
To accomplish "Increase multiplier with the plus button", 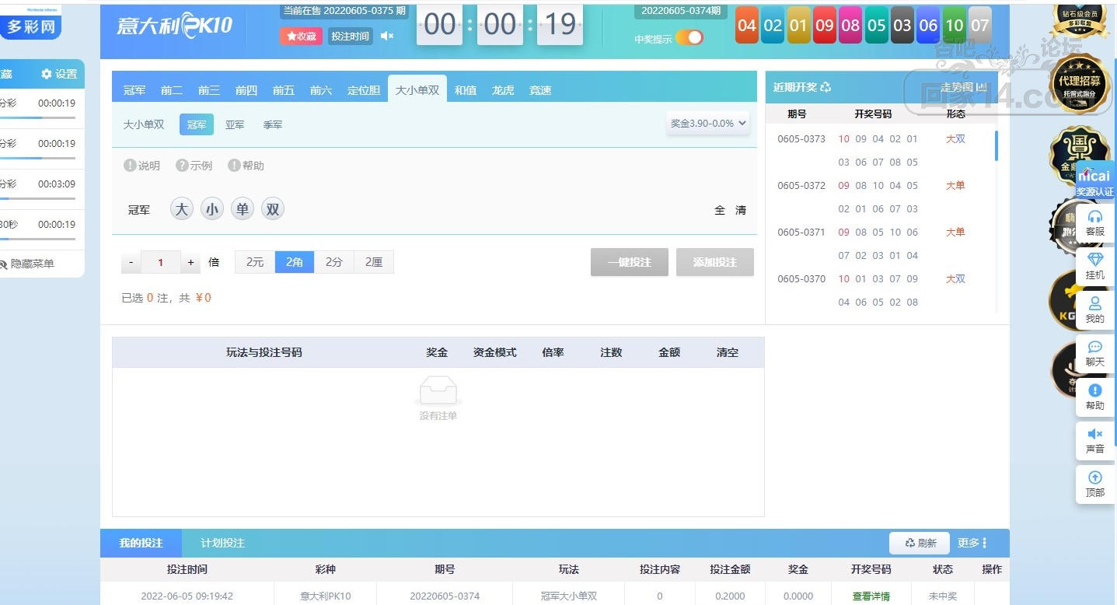I will pos(190,262).
